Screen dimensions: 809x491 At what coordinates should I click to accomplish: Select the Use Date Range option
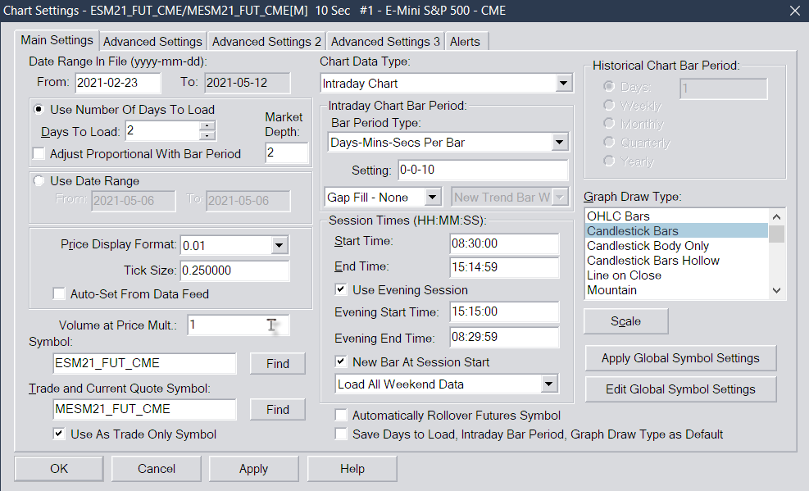coord(39,181)
